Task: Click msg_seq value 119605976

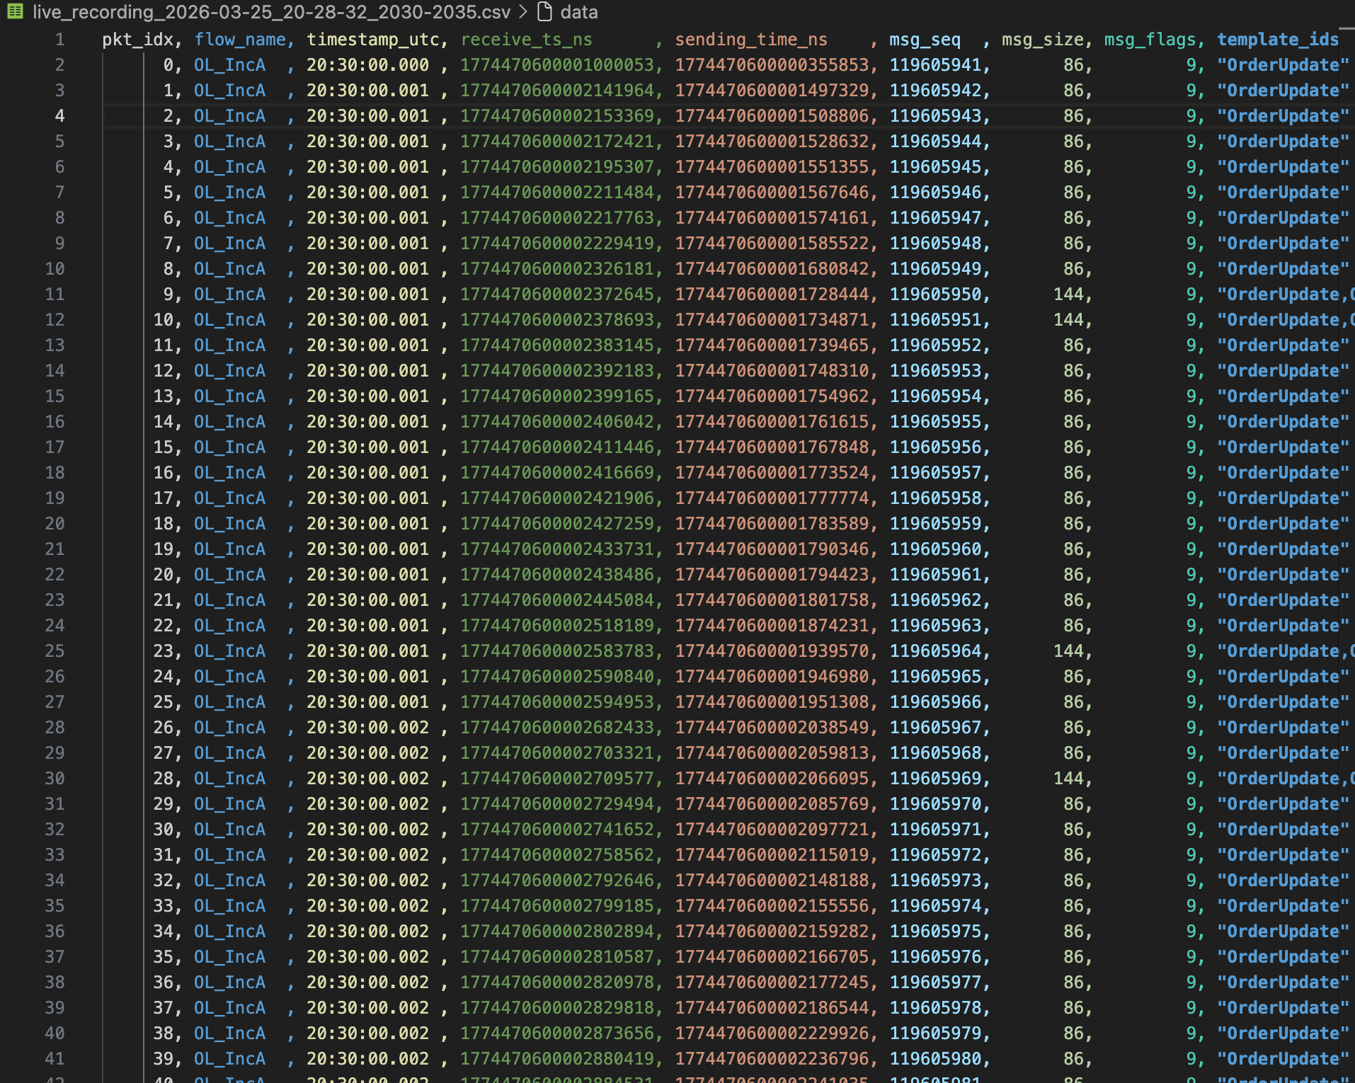Action: click(936, 957)
